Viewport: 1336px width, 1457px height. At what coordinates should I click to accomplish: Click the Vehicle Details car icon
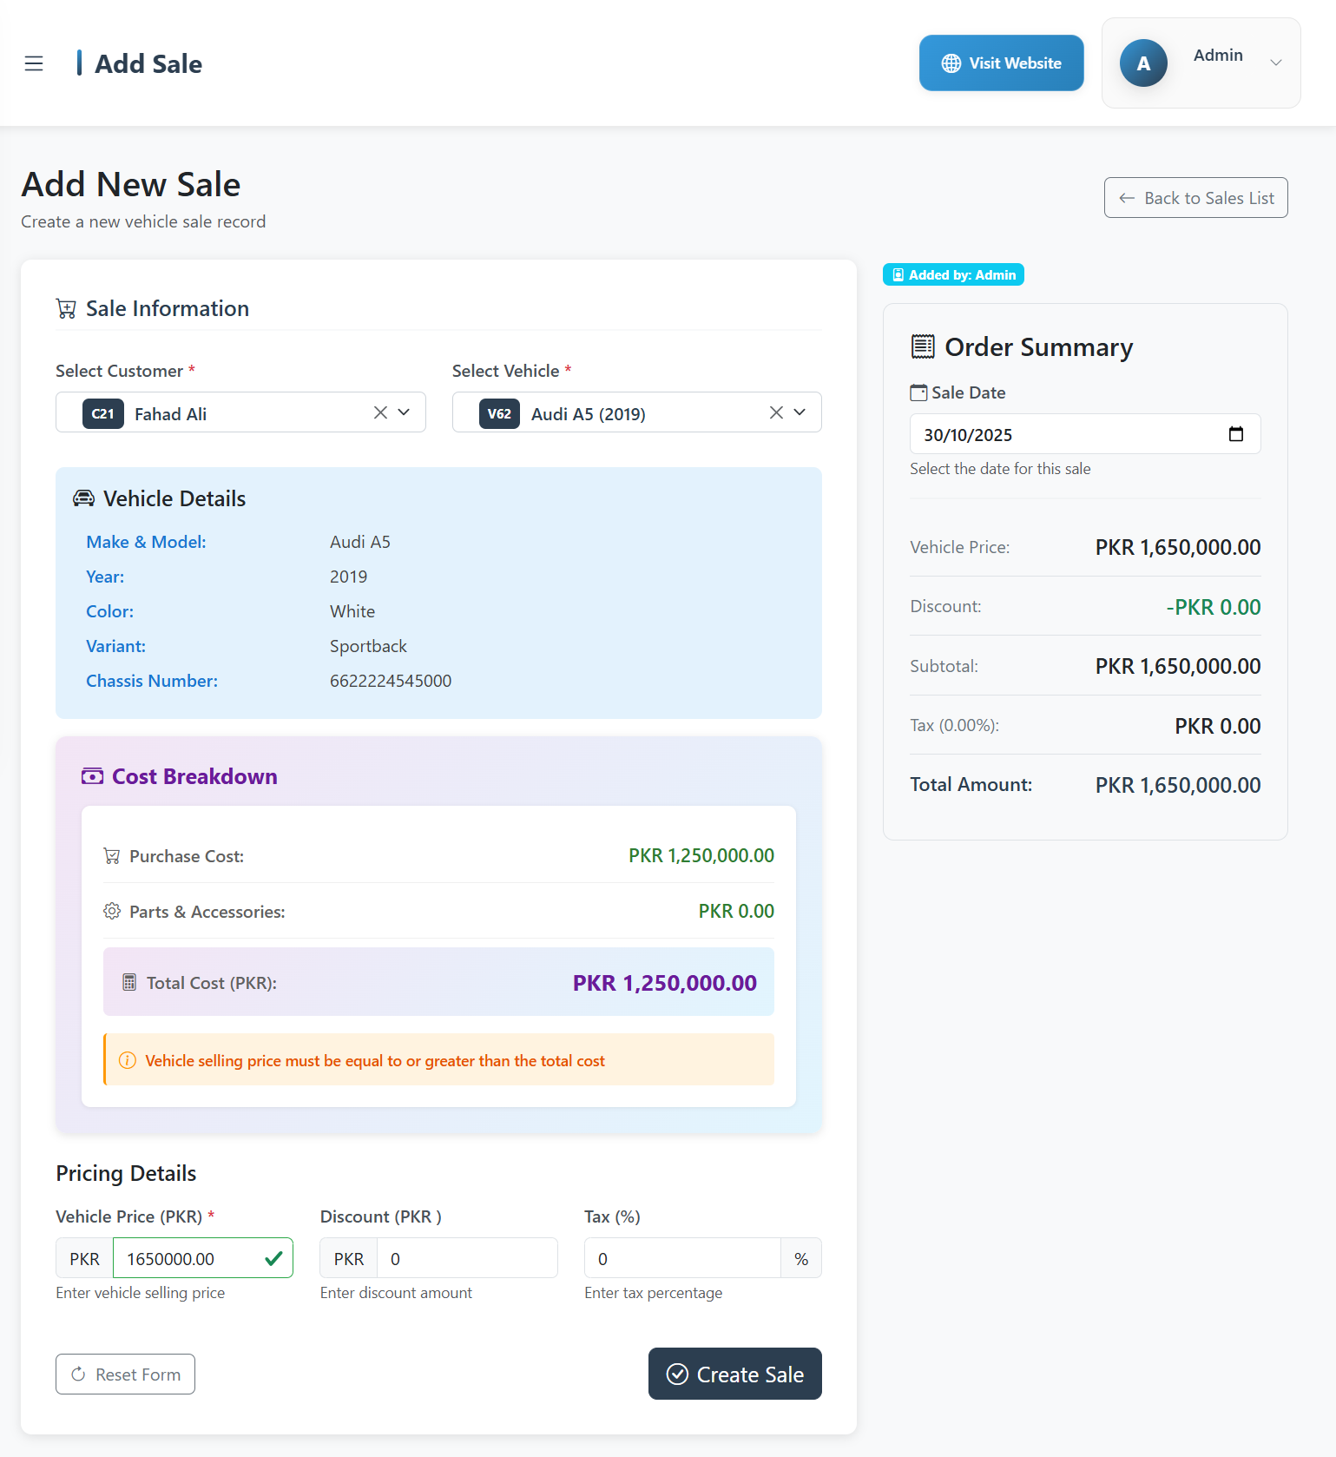(83, 498)
